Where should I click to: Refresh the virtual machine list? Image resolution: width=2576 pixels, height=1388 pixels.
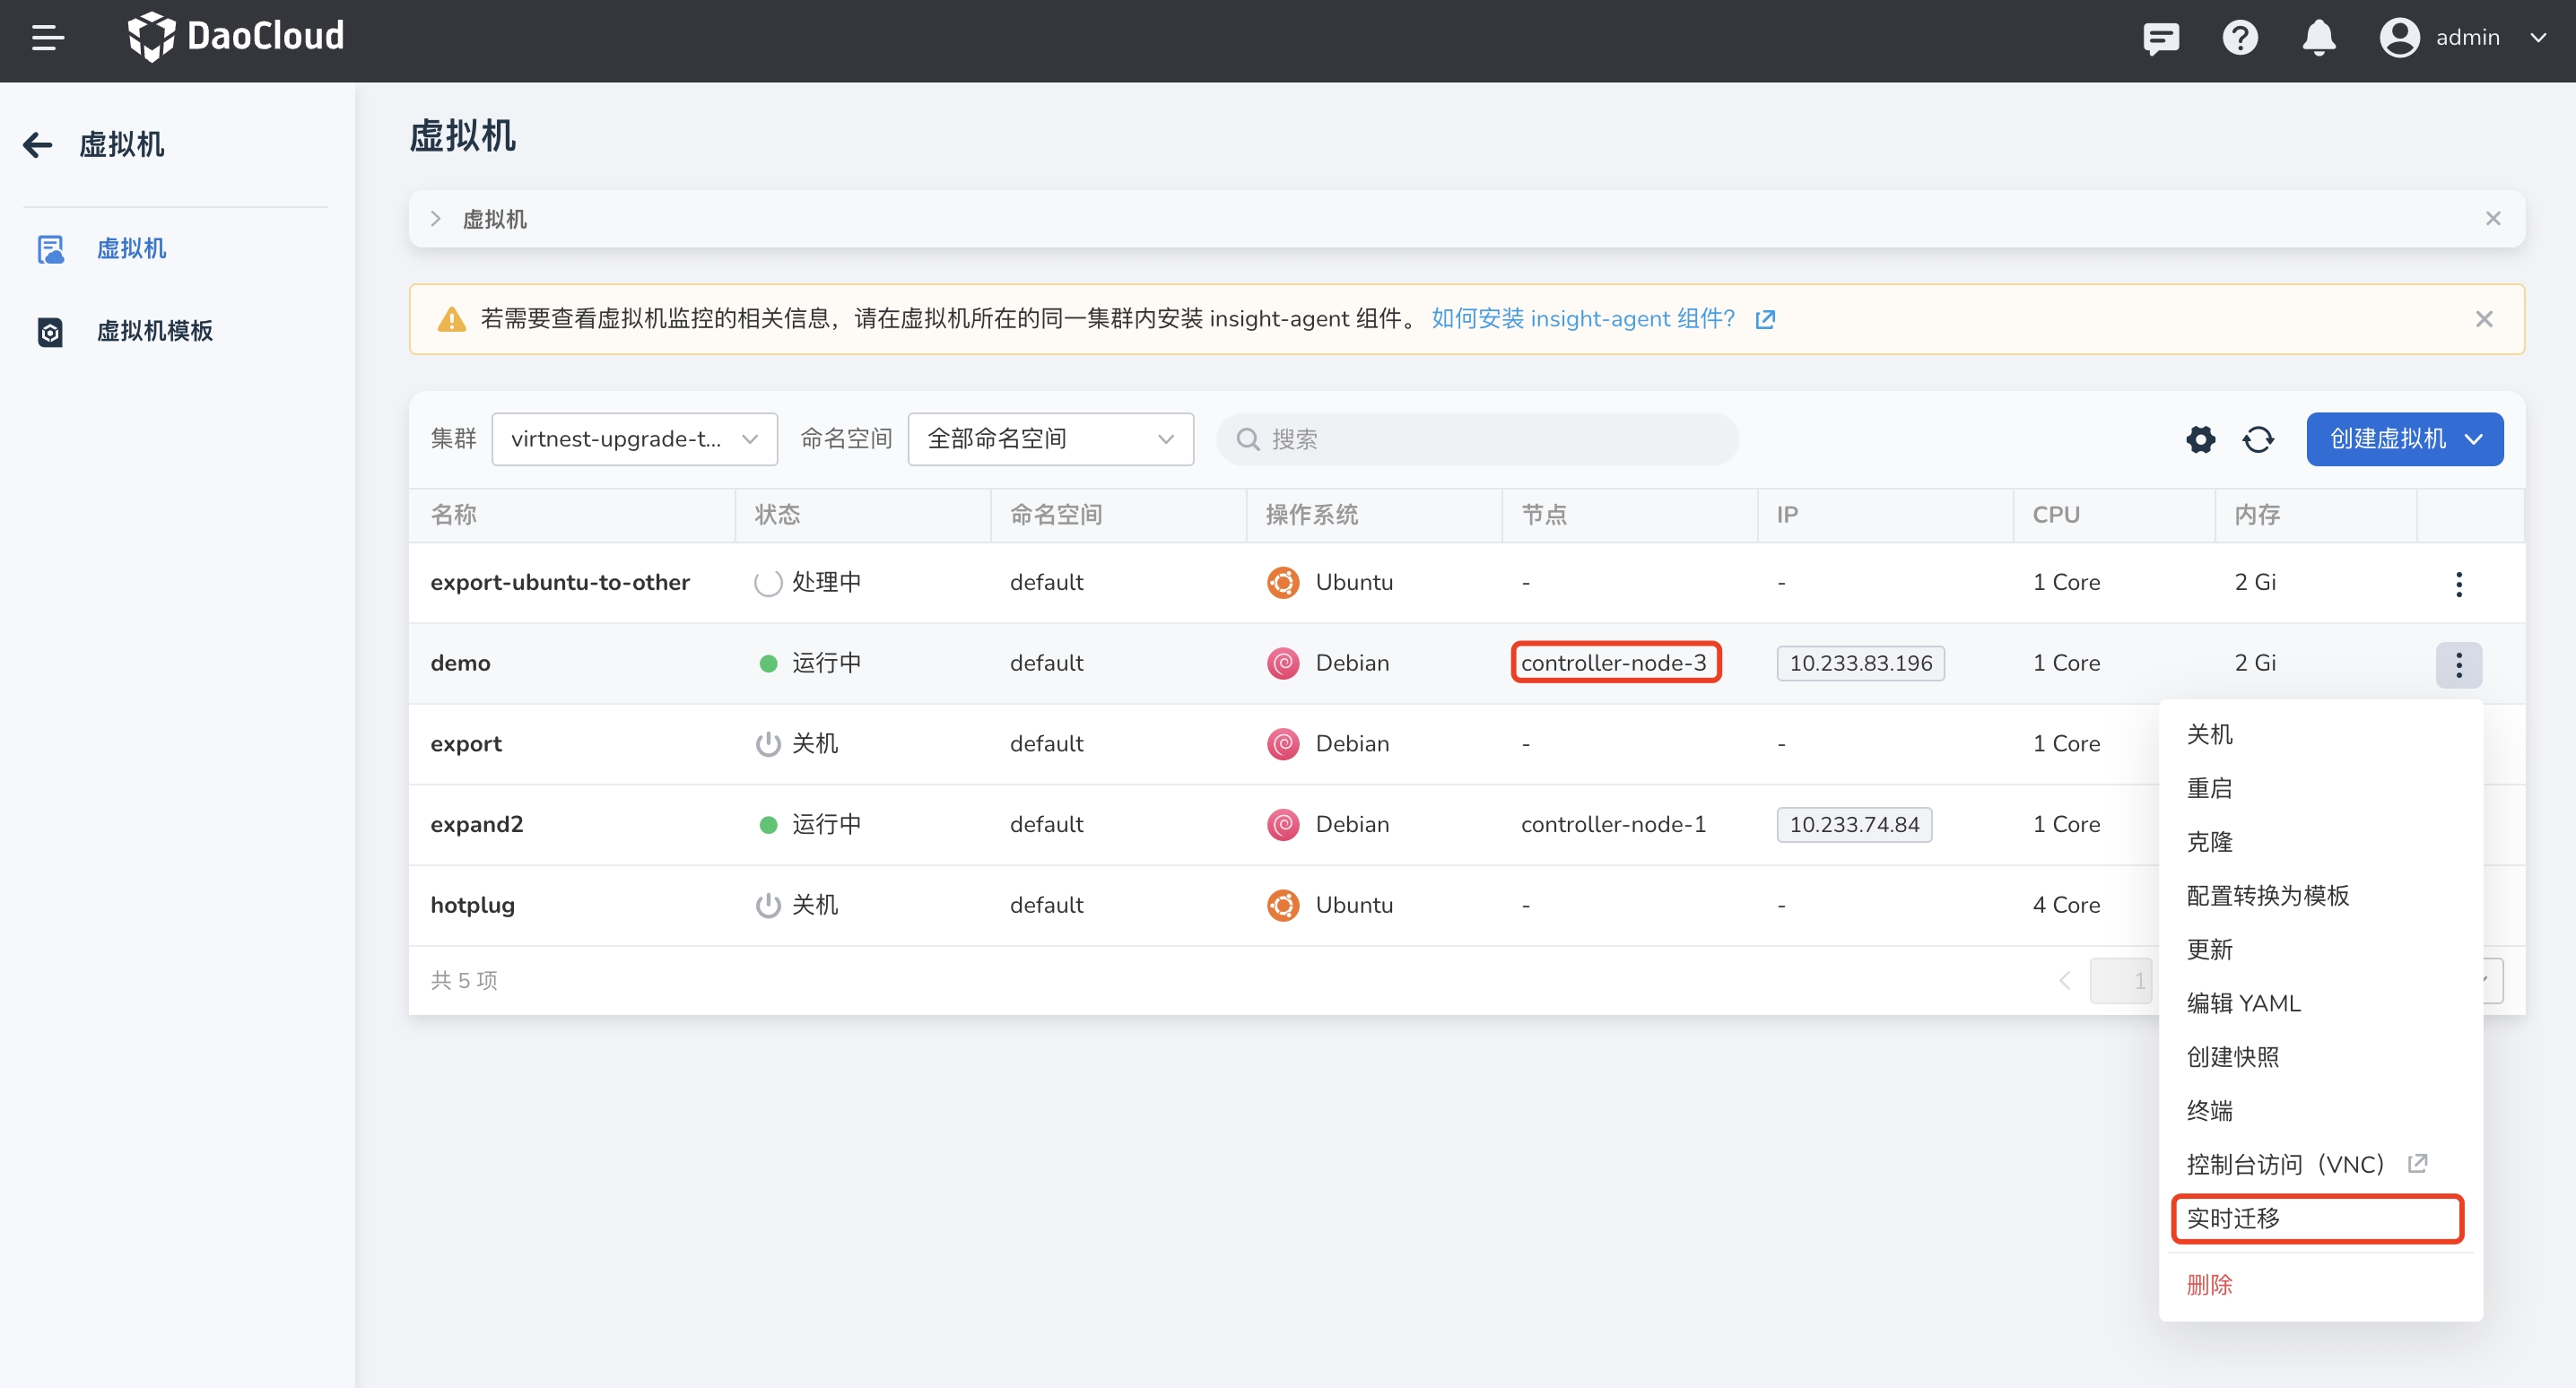point(2258,439)
